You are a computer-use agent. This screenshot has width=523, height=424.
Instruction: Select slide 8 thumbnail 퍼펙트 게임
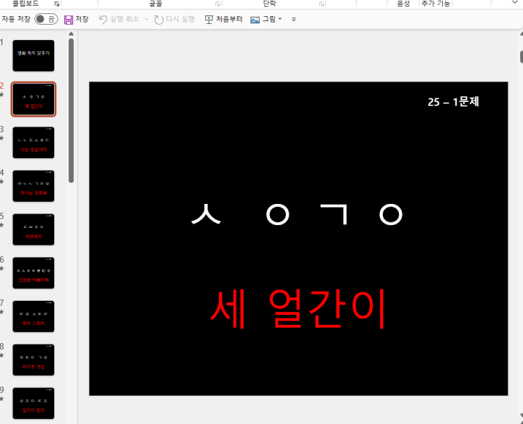pos(33,360)
